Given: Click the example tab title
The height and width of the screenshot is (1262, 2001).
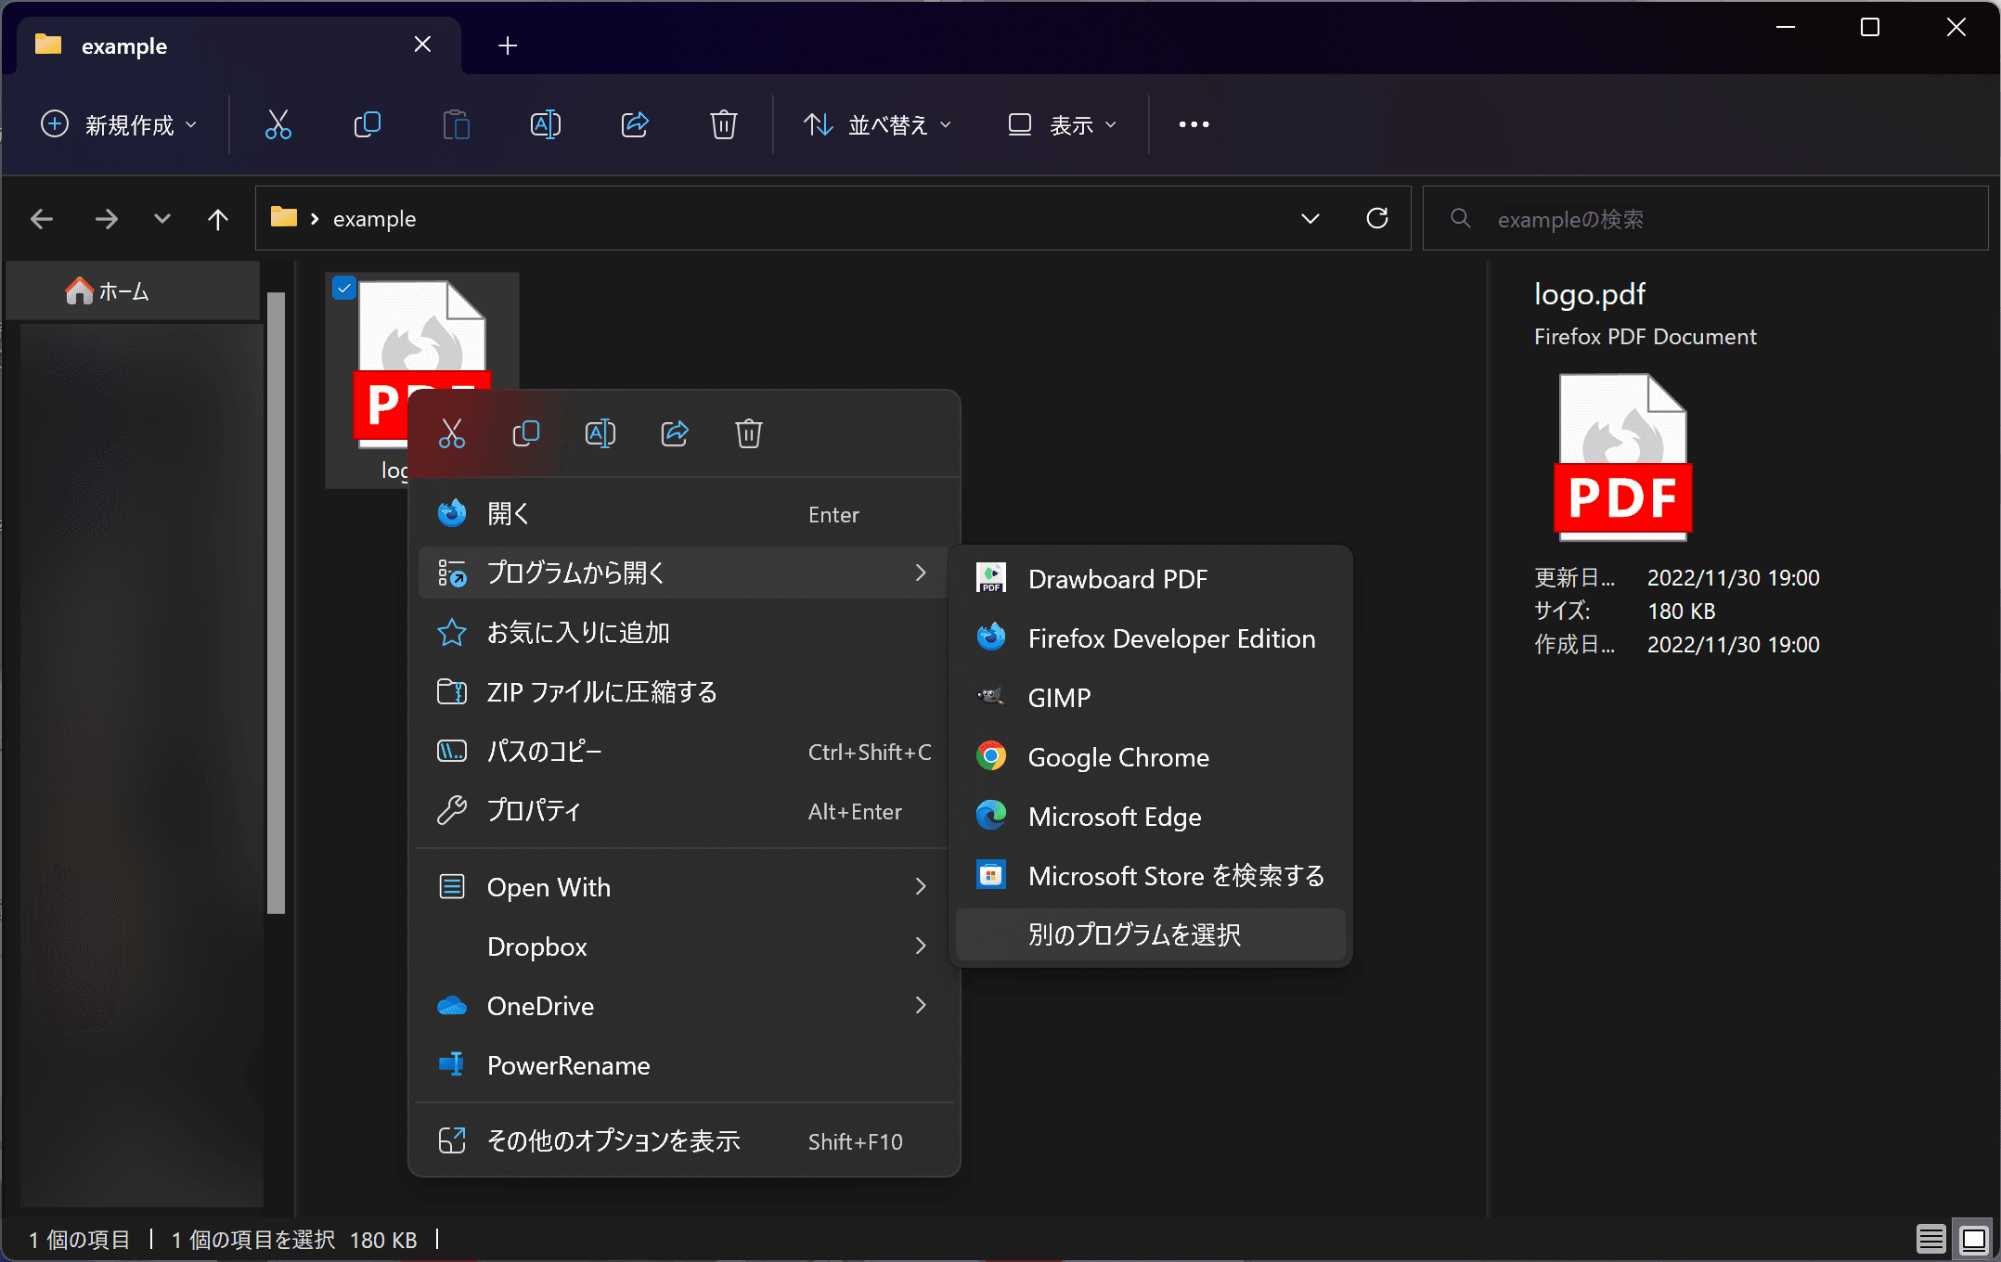Looking at the screenshot, I should click(124, 46).
